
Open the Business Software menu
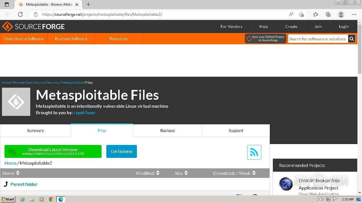click(71, 39)
